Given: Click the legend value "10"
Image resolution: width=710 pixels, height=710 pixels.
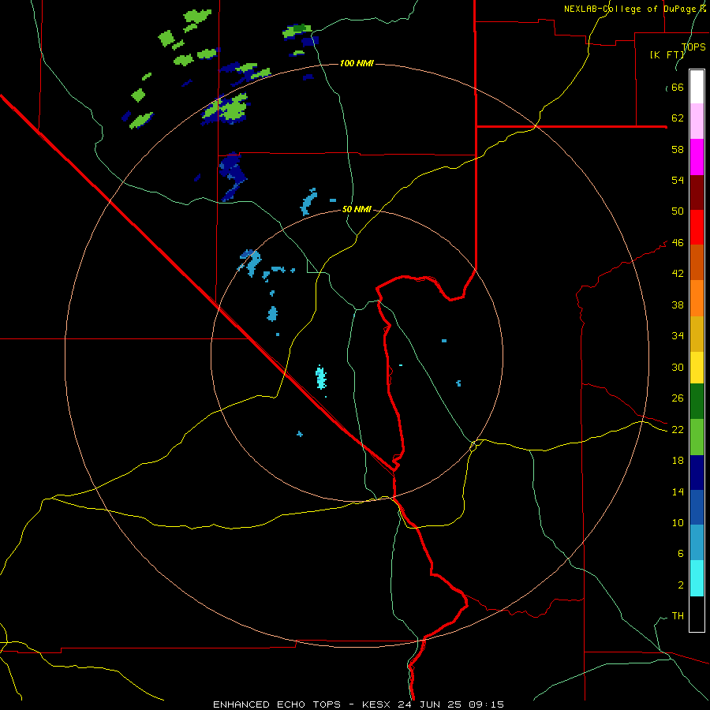Looking at the screenshot, I should (x=678, y=523).
